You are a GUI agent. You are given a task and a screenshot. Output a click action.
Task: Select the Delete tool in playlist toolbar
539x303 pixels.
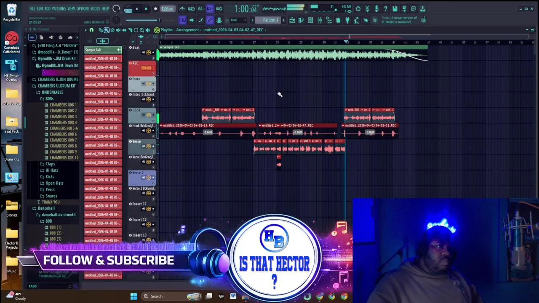pyautogui.click(x=112, y=30)
